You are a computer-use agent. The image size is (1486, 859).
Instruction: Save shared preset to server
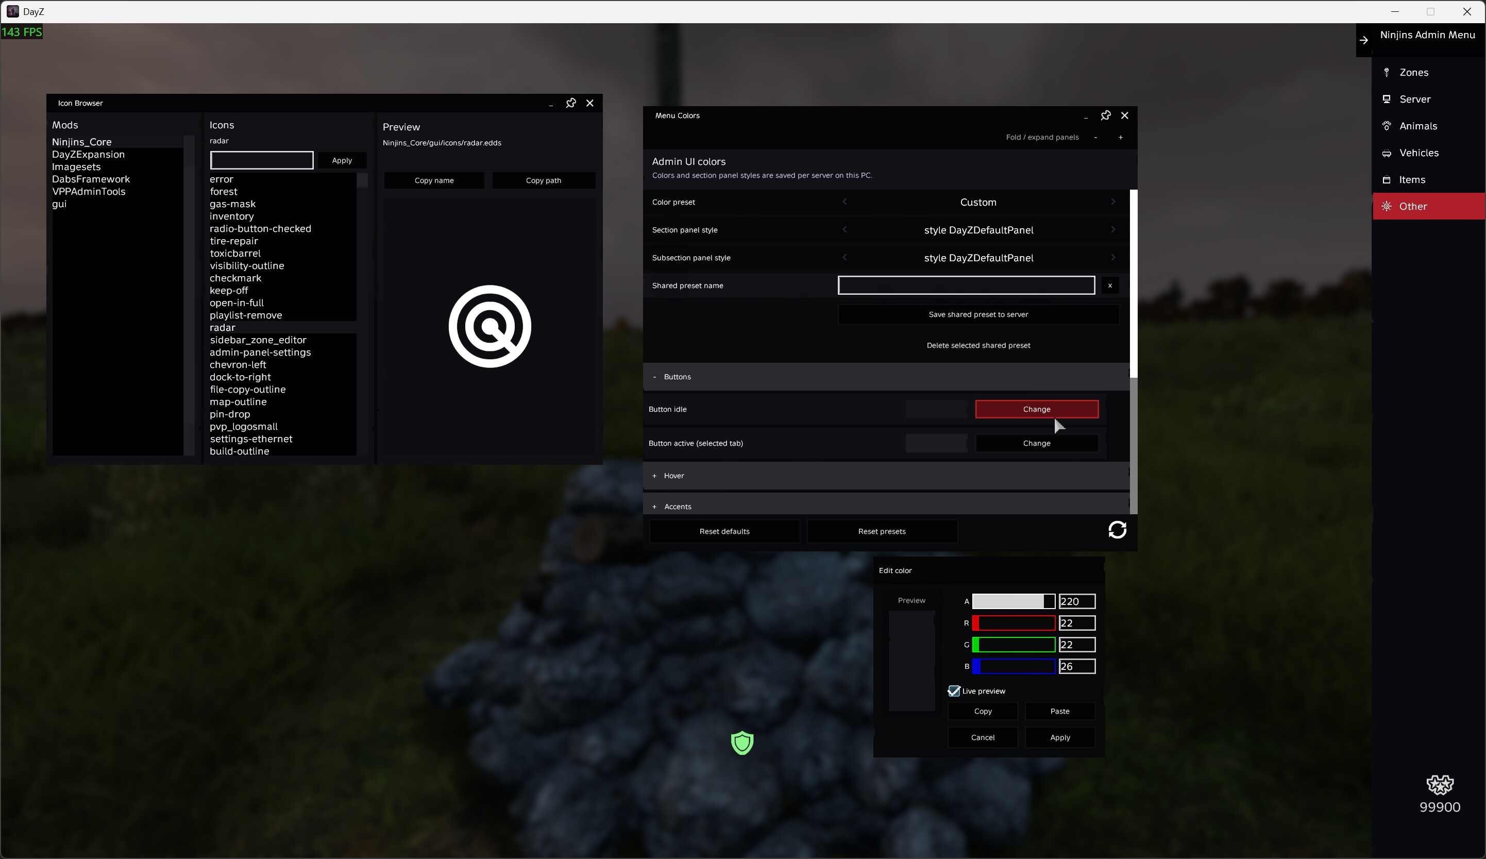(x=978, y=314)
